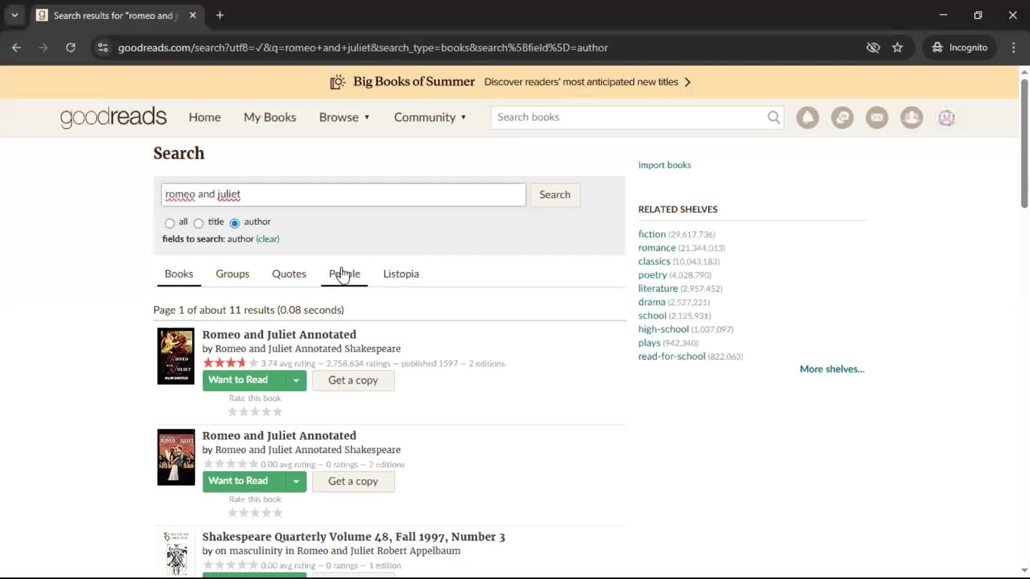
Task: Rate first Romeo and Juliet Annotated one star
Action: coord(232,412)
